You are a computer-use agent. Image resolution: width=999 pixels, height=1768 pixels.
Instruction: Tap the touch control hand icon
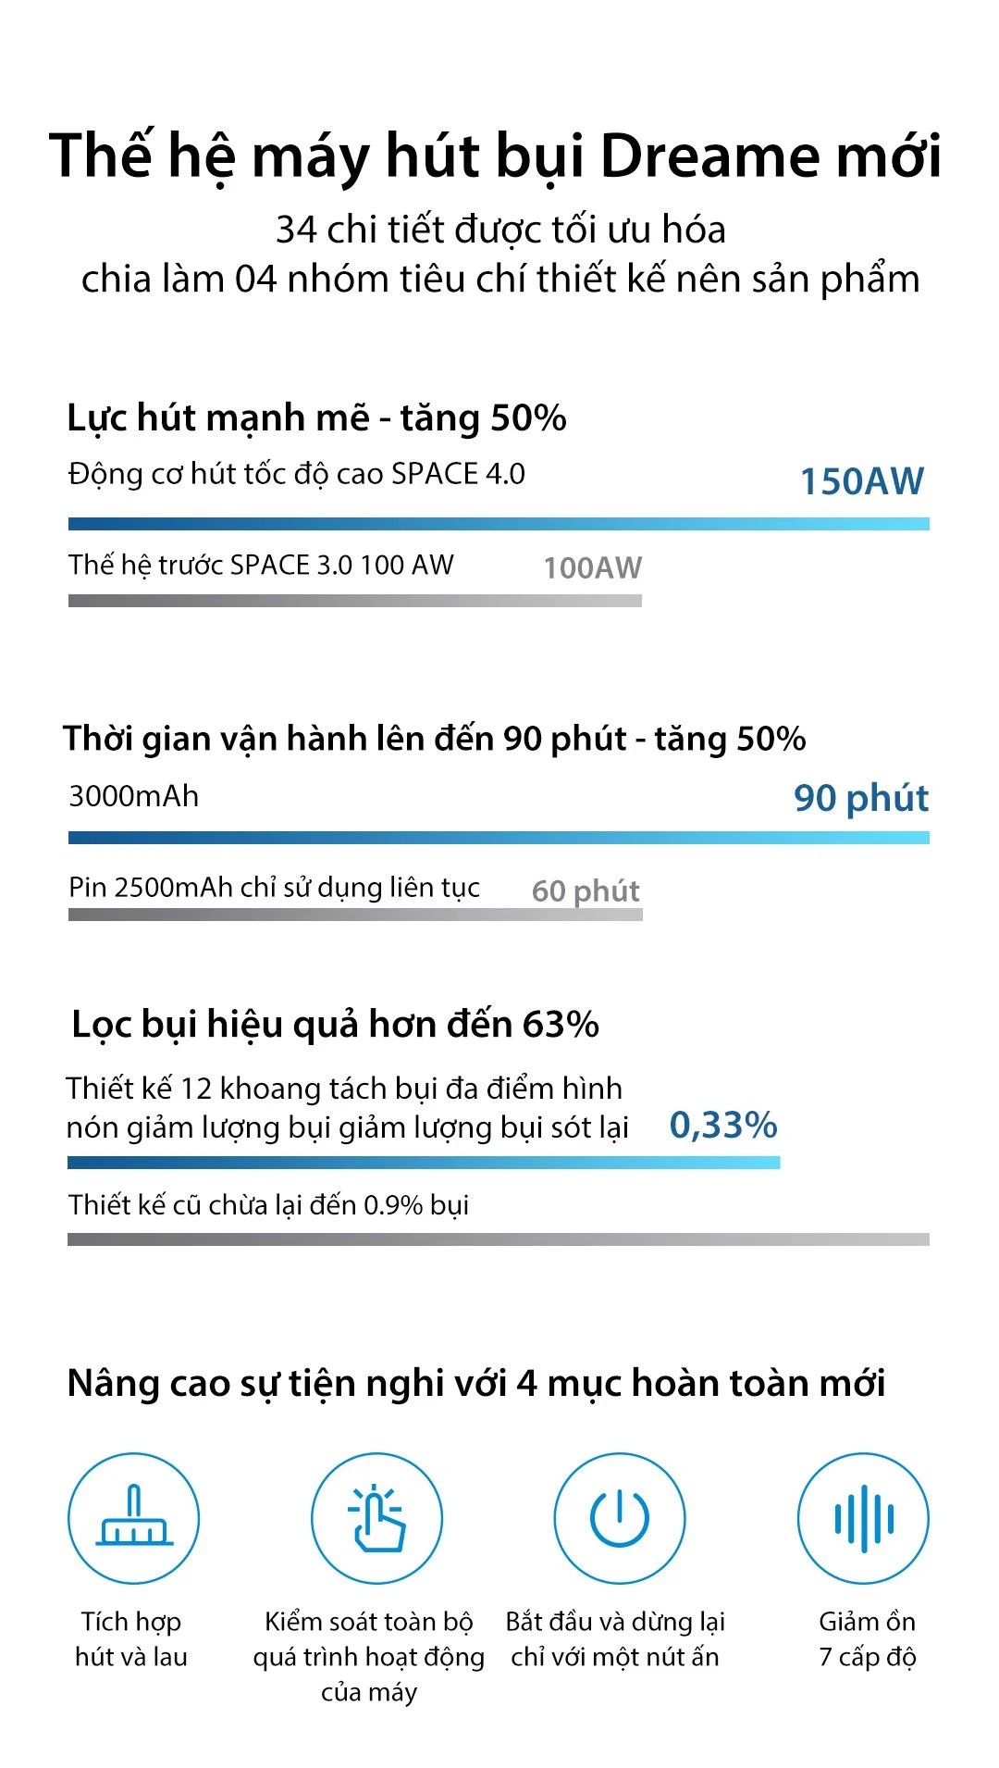coord(376,1518)
